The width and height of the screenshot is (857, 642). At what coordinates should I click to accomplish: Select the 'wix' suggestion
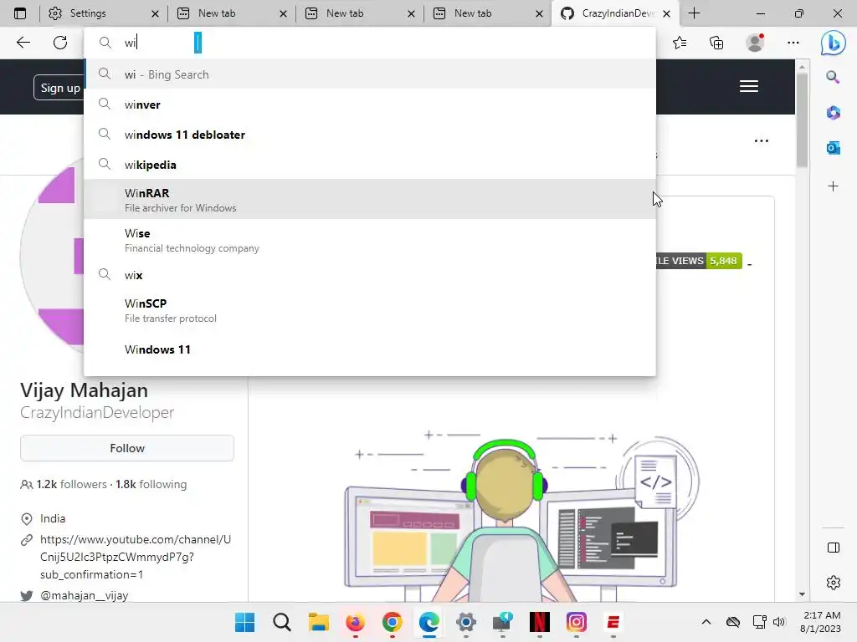tap(370, 274)
